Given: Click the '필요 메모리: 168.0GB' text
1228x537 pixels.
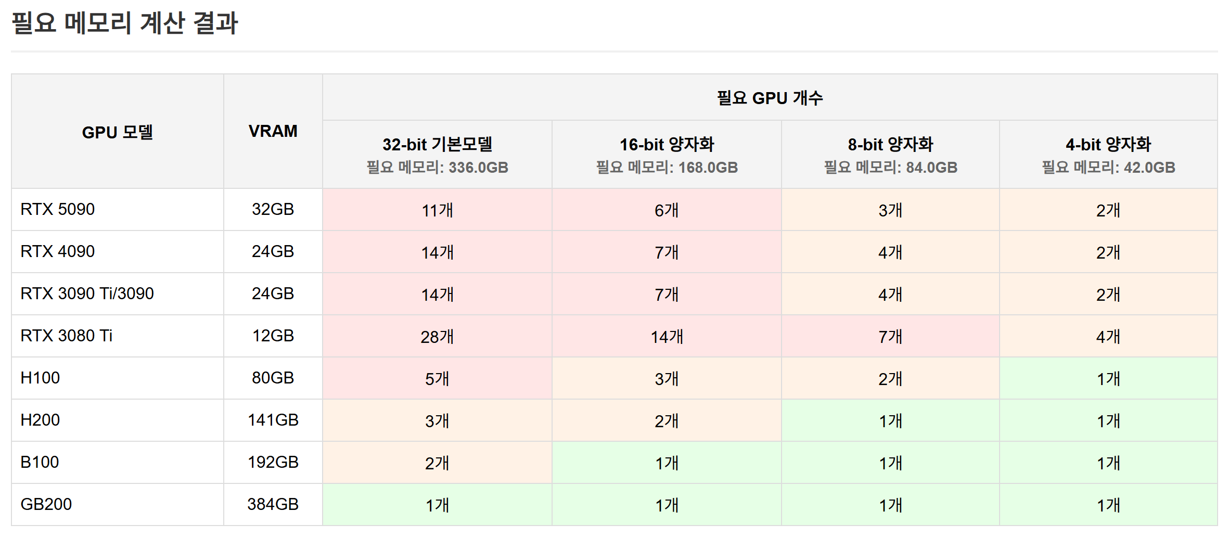Looking at the screenshot, I should tap(667, 168).
